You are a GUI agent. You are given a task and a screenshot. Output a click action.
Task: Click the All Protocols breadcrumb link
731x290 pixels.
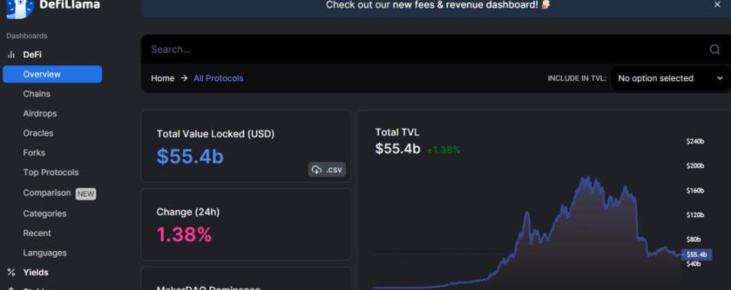pyautogui.click(x=219, y=78)
